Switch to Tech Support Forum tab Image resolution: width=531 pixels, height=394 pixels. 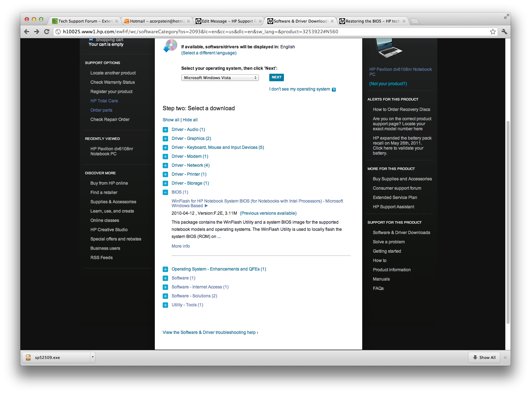click(x=84, y=21)
